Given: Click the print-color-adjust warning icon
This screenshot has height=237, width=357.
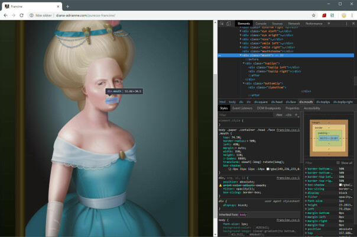Looking at the screenshot, I should tap(220, 185).
